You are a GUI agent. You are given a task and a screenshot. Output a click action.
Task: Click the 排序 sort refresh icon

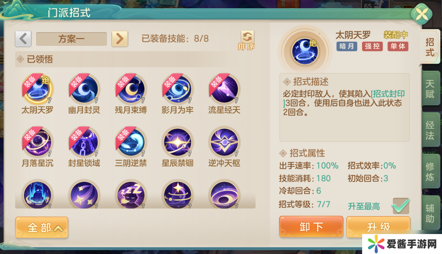point(247,40)
